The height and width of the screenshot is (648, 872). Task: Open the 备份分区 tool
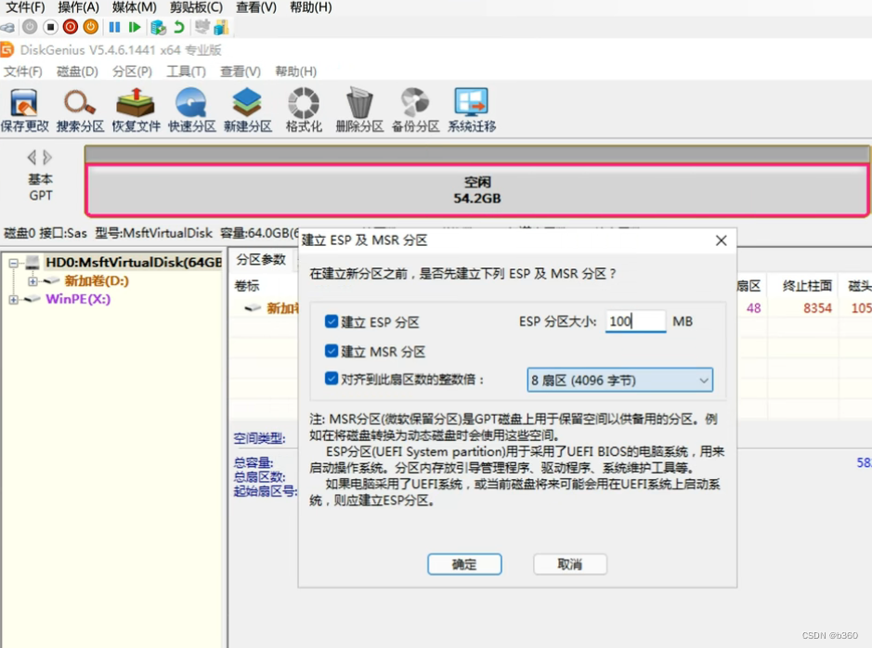point(415,110)
